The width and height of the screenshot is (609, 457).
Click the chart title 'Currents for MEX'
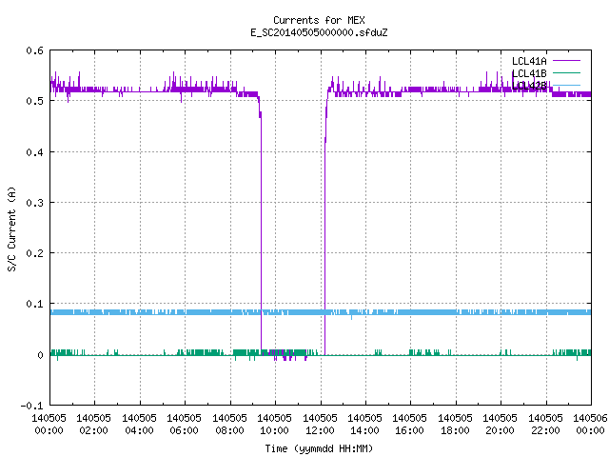tap(319, 20)
